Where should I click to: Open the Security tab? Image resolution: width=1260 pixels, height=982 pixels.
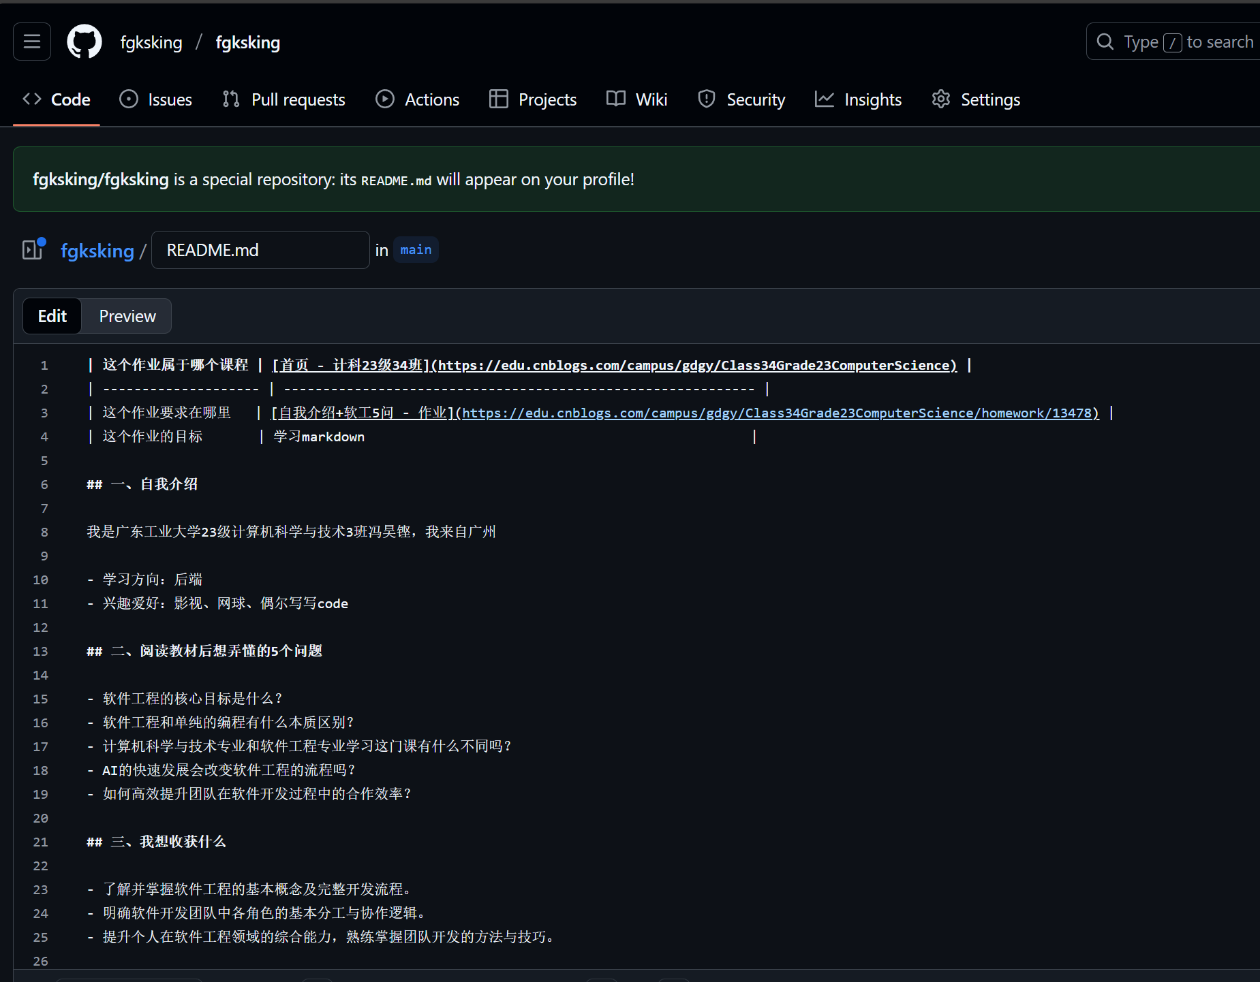[x=741, y=99]
